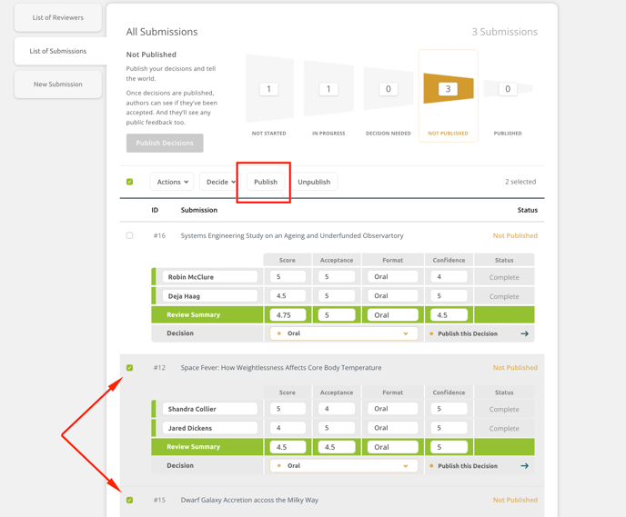Select the In Progress funnel stage
The width and height of the screenshot is (626, 517).
(x=328, y=90)
